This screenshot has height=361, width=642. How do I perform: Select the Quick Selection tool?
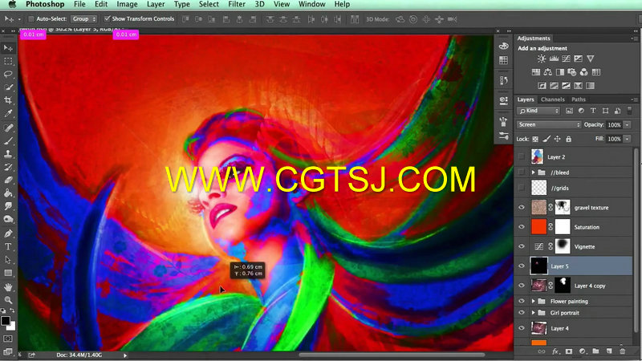pos(8,87)
